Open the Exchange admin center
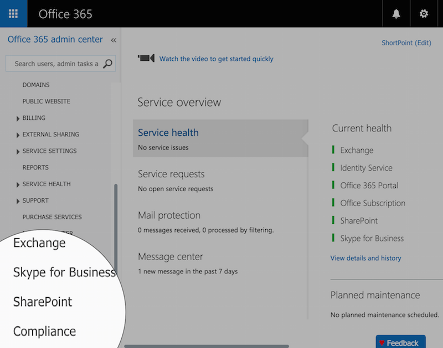This screenshot has width=443, height=348. point(39,243)
